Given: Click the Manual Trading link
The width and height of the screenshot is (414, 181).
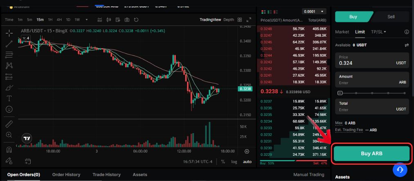Looking at the screenshot, I should tap(309, 175).
